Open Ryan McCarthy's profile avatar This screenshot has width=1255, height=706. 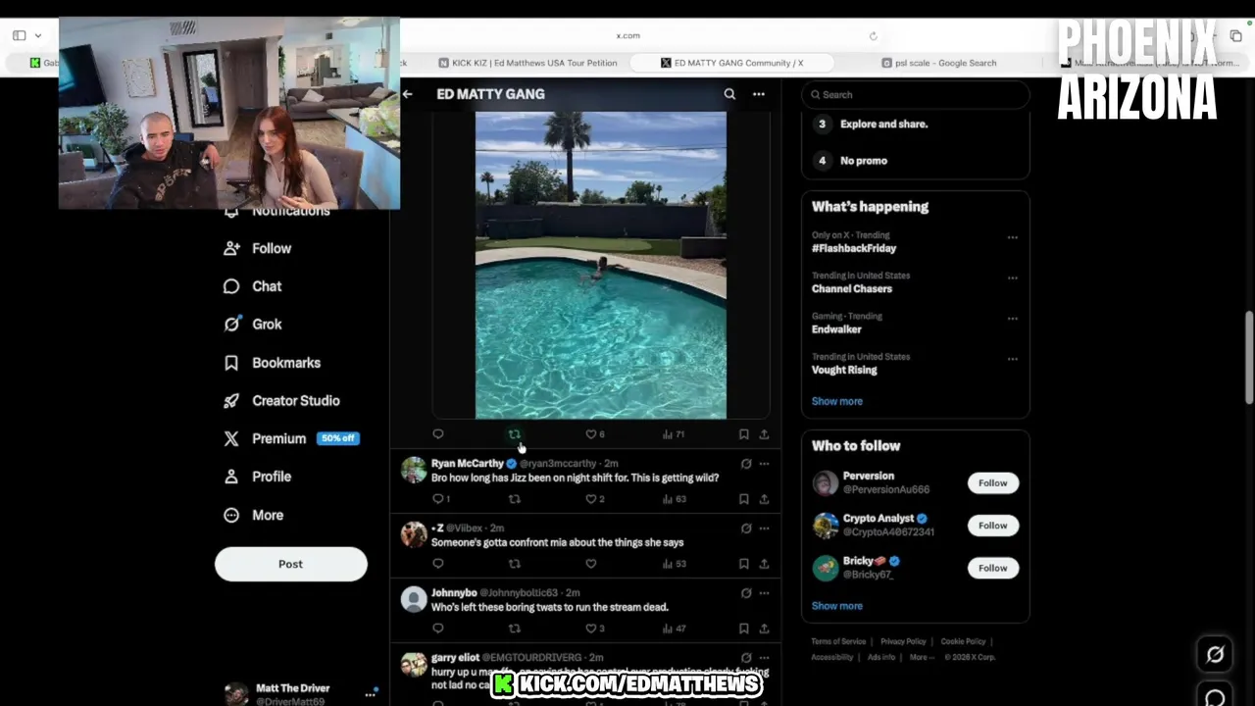click(414, 470)
